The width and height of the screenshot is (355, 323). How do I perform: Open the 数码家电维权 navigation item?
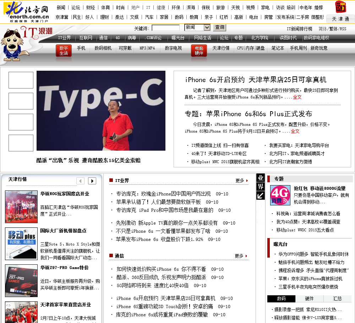pos(316,38)
